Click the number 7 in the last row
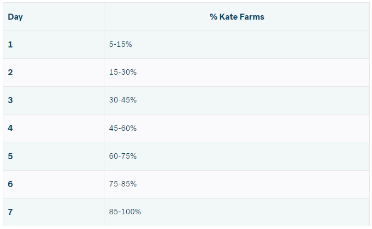This screenshot has width=372, height=229. (10, 212)
